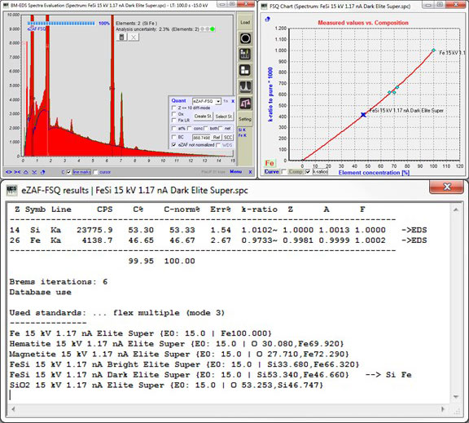469x423 pixels.
Task: Click the Si CPS value 23775.9
Action: pyautogui.click(x=94, y=230)
